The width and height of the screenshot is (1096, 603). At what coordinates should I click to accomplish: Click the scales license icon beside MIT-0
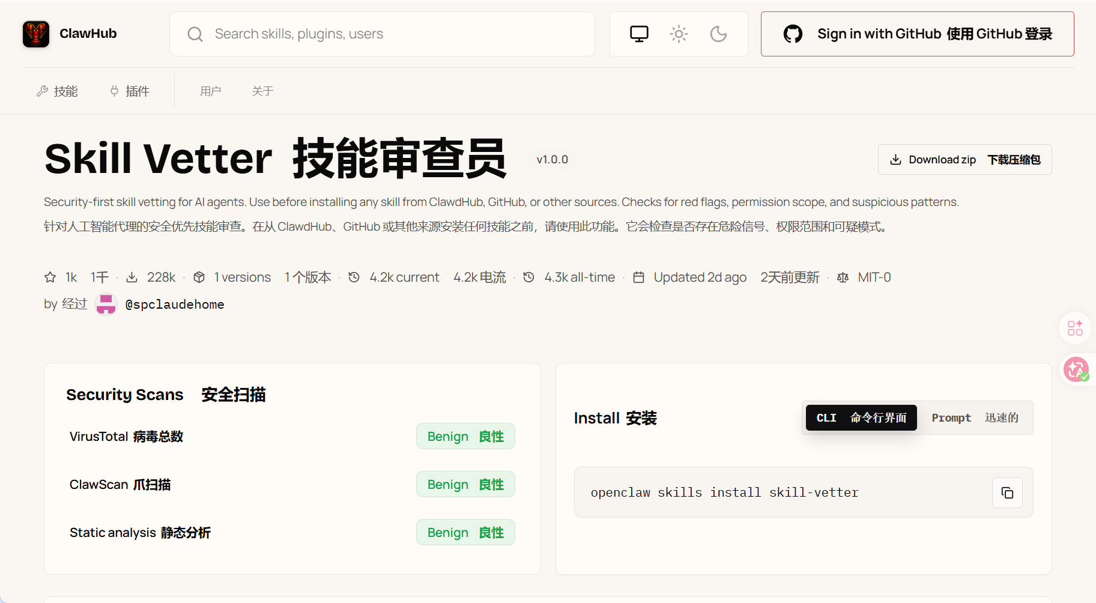843,277
